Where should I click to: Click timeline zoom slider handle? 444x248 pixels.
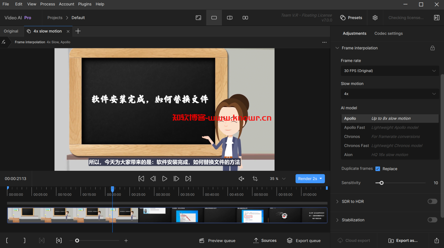click(x=77, y=240)
